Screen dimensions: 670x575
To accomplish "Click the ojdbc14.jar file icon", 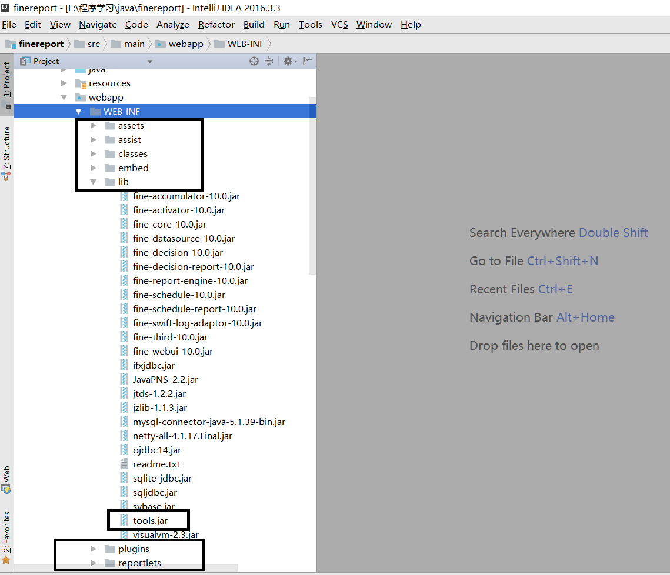I will tap(124, 450).
